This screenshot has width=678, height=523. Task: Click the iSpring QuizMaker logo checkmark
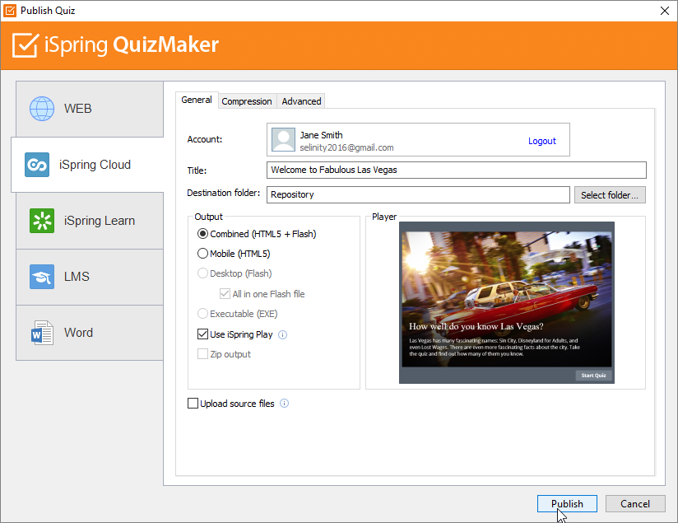[x=25, y=45]
